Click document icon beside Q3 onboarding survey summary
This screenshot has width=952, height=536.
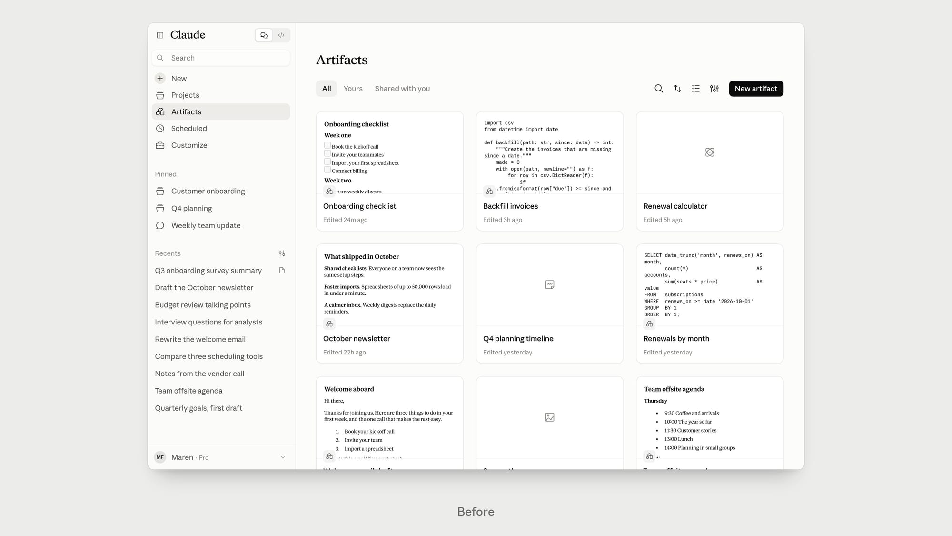click(x=282, y=271)
